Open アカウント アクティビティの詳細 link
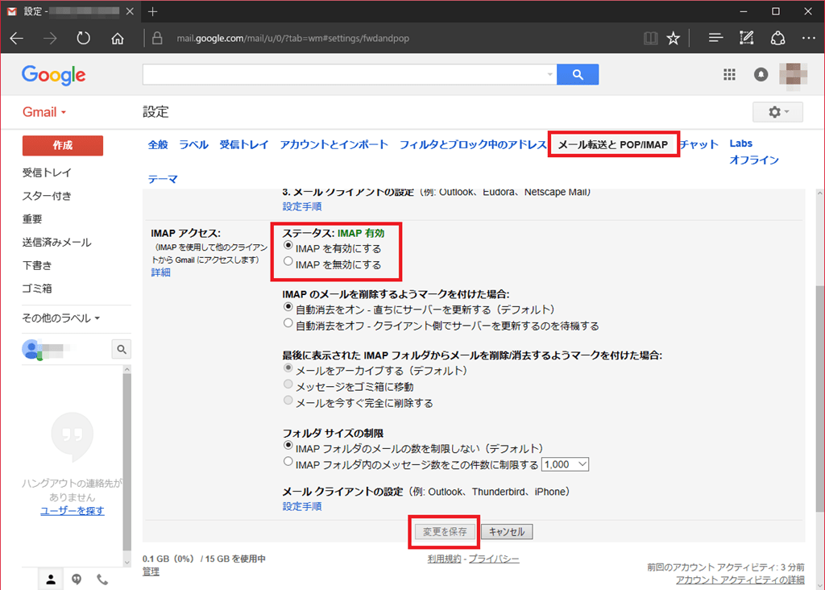Screen dimensions: 825x590 pos(740,580)
